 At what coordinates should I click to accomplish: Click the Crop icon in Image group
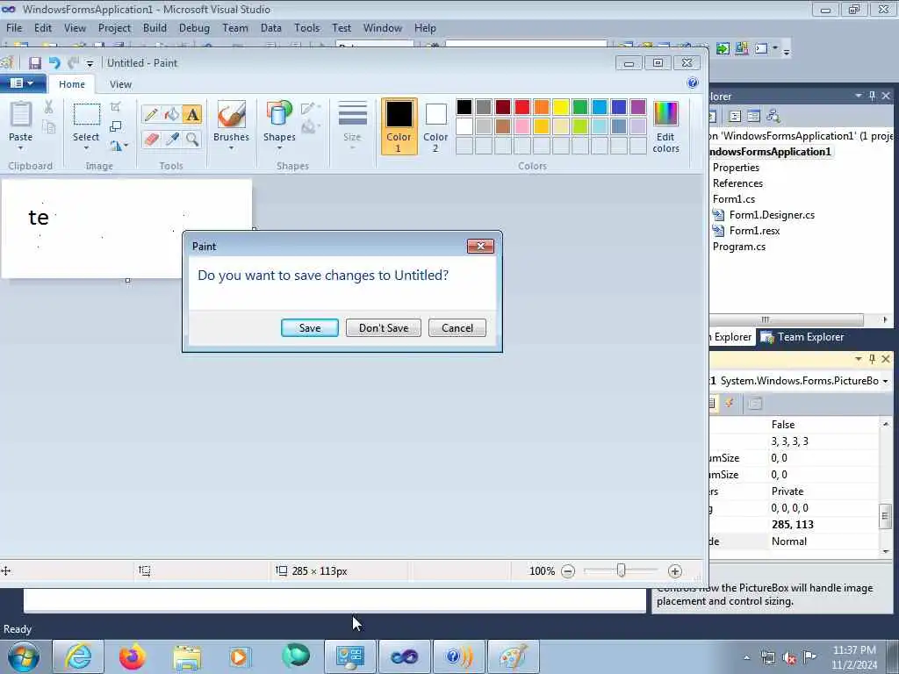(x=115, y=106)
